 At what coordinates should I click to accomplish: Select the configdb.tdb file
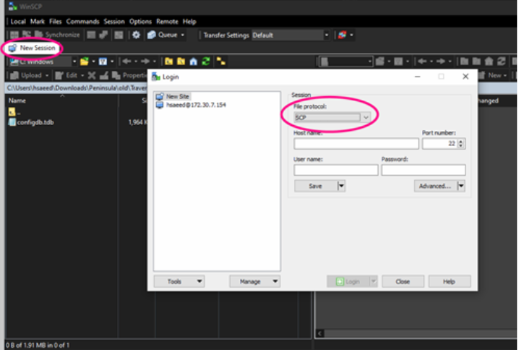[32, 122]
